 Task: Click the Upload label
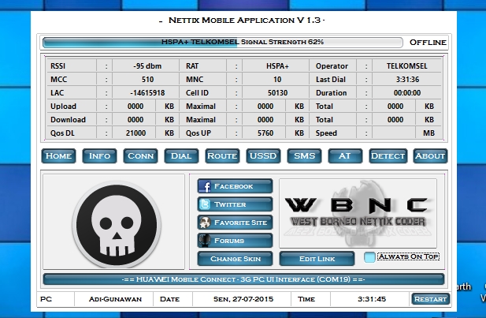click(63, 107)
